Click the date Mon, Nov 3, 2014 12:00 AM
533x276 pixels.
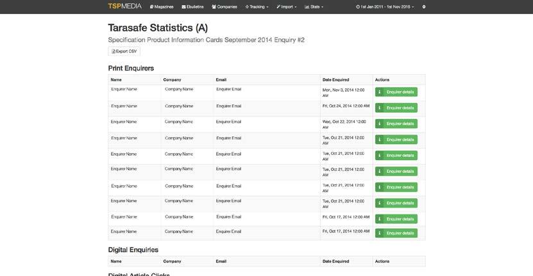click(343, 93)
